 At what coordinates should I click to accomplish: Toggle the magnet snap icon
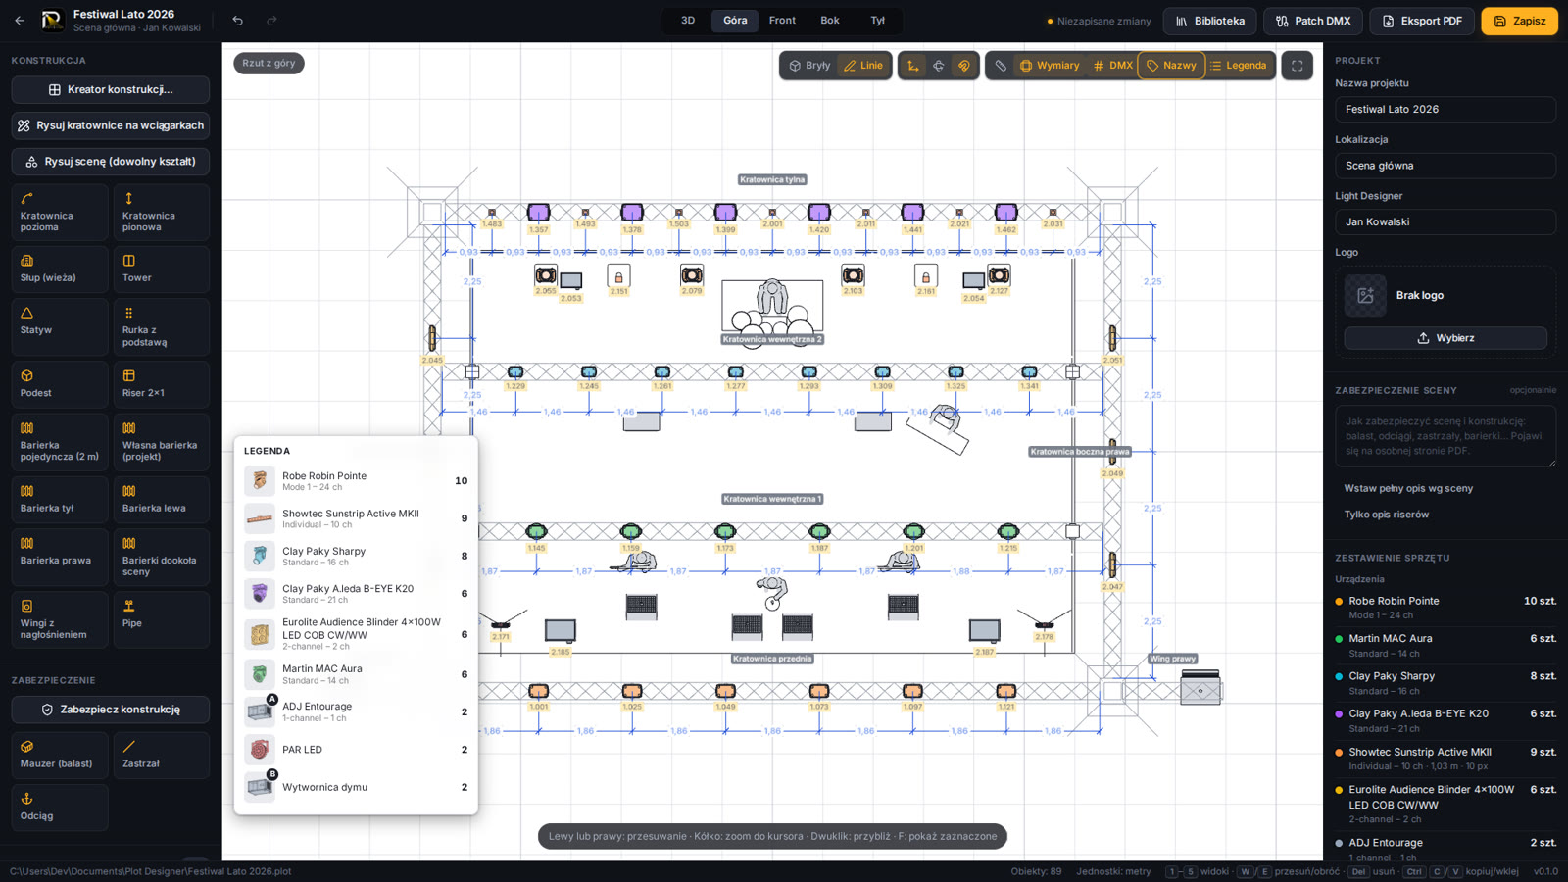point(964,66)
